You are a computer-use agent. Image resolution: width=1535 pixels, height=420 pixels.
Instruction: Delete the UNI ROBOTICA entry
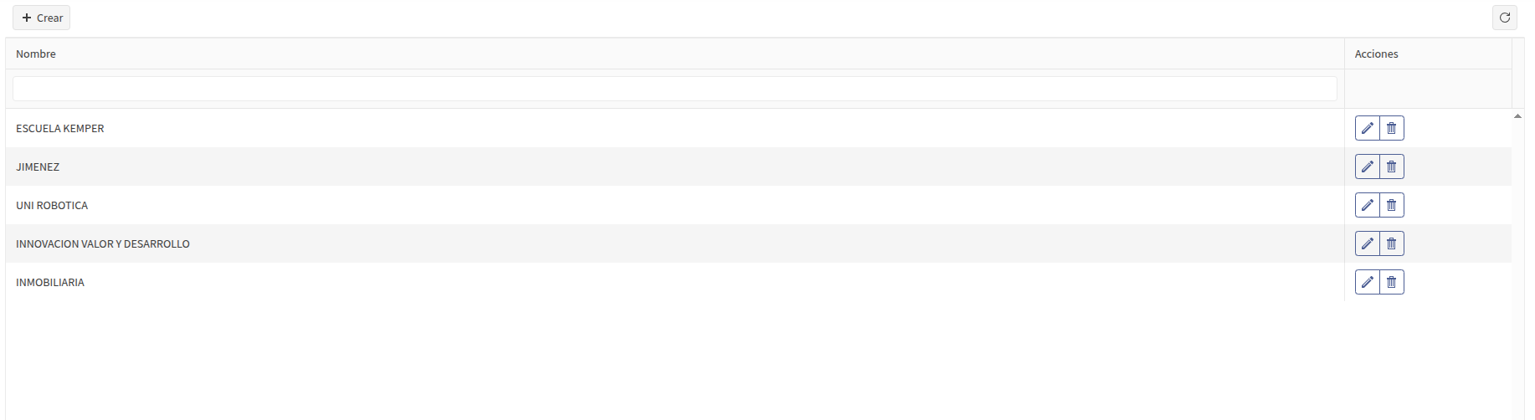tap(1392, 205)
